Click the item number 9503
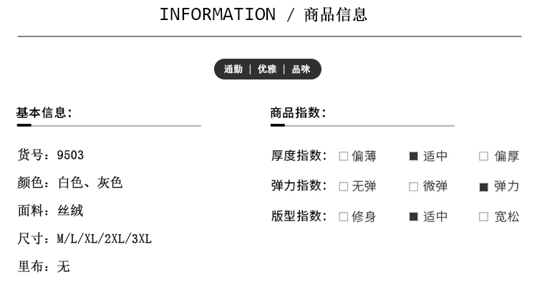The image size is (537, 300). (70, 155)
